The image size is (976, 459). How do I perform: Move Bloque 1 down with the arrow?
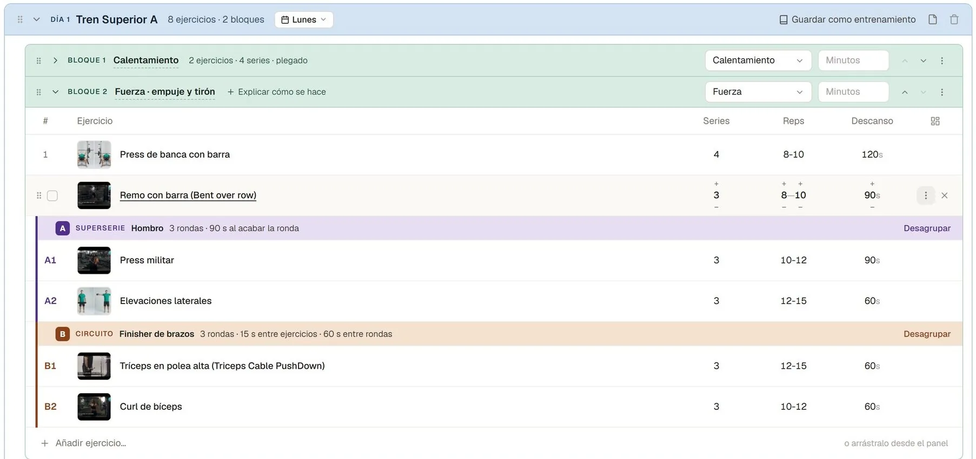point(924,60)
